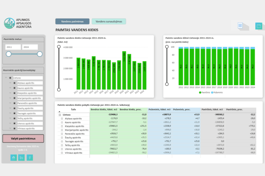Open the LinkedIn share icon
Image resolution: width=265 pixels, height=176 pixels.
coord(22,157)
